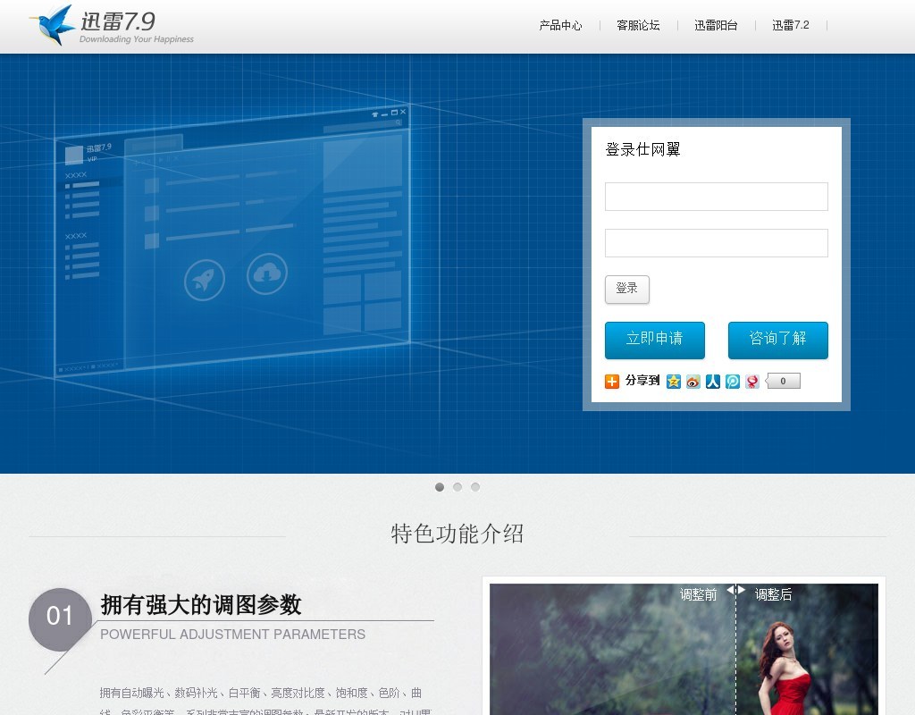Screen dimensions: 915x715
Task: Go to 迅雷阳台 in the top navigation
Action: 716,25
